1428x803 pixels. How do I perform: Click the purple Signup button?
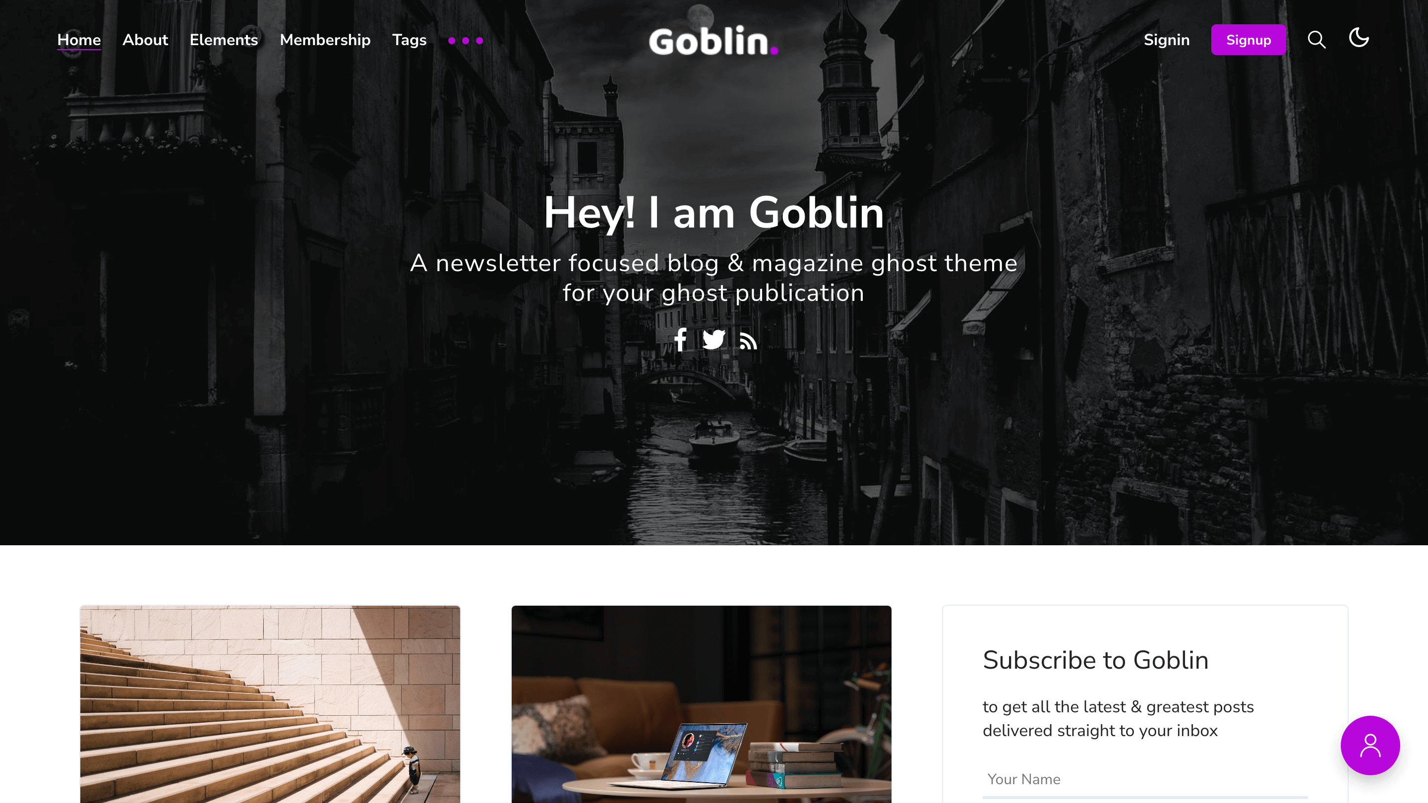point(1249,40)
